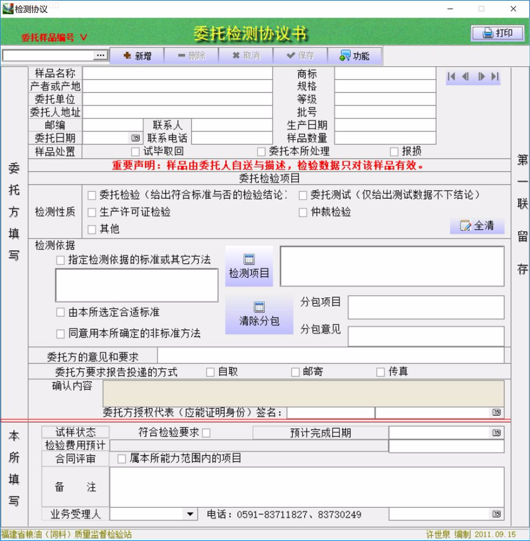Click the 产者或产地 input field
The width and height of the screenshot is (530, 541).
pos(178,86)
